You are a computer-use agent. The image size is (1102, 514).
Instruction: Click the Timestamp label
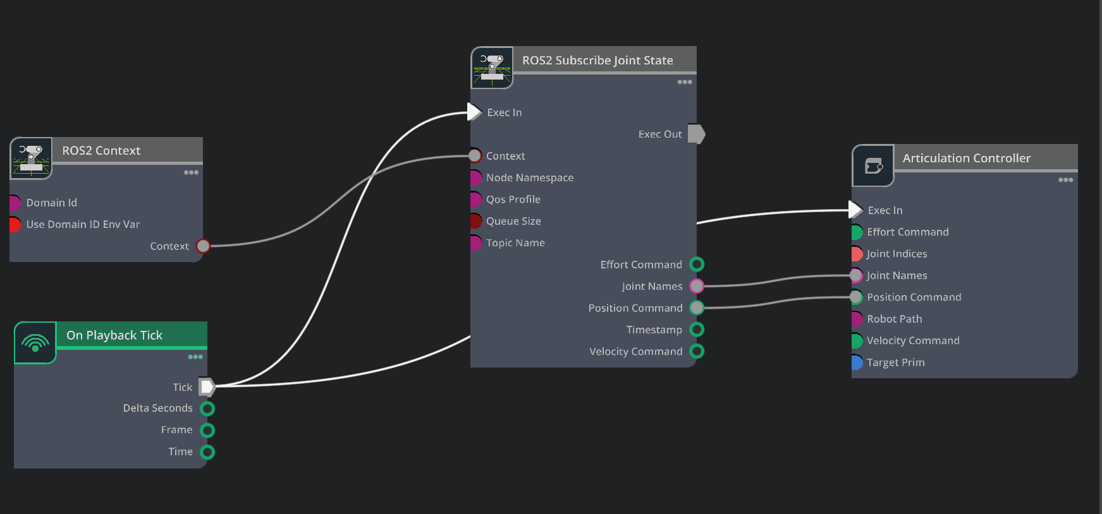tap(654, 330)
